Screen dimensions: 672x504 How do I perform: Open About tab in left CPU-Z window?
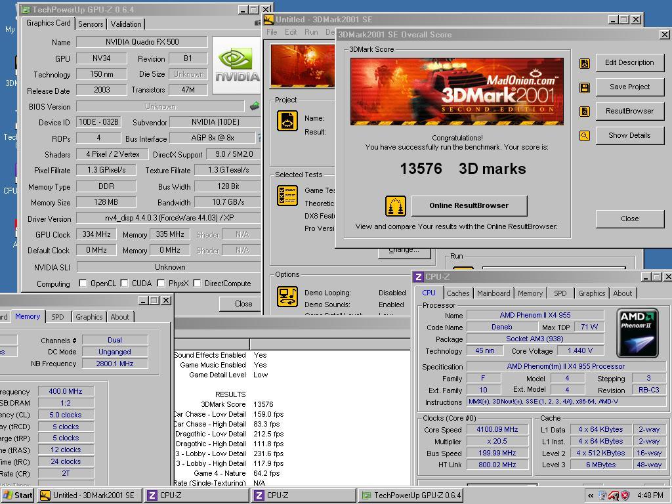point(119,317)
